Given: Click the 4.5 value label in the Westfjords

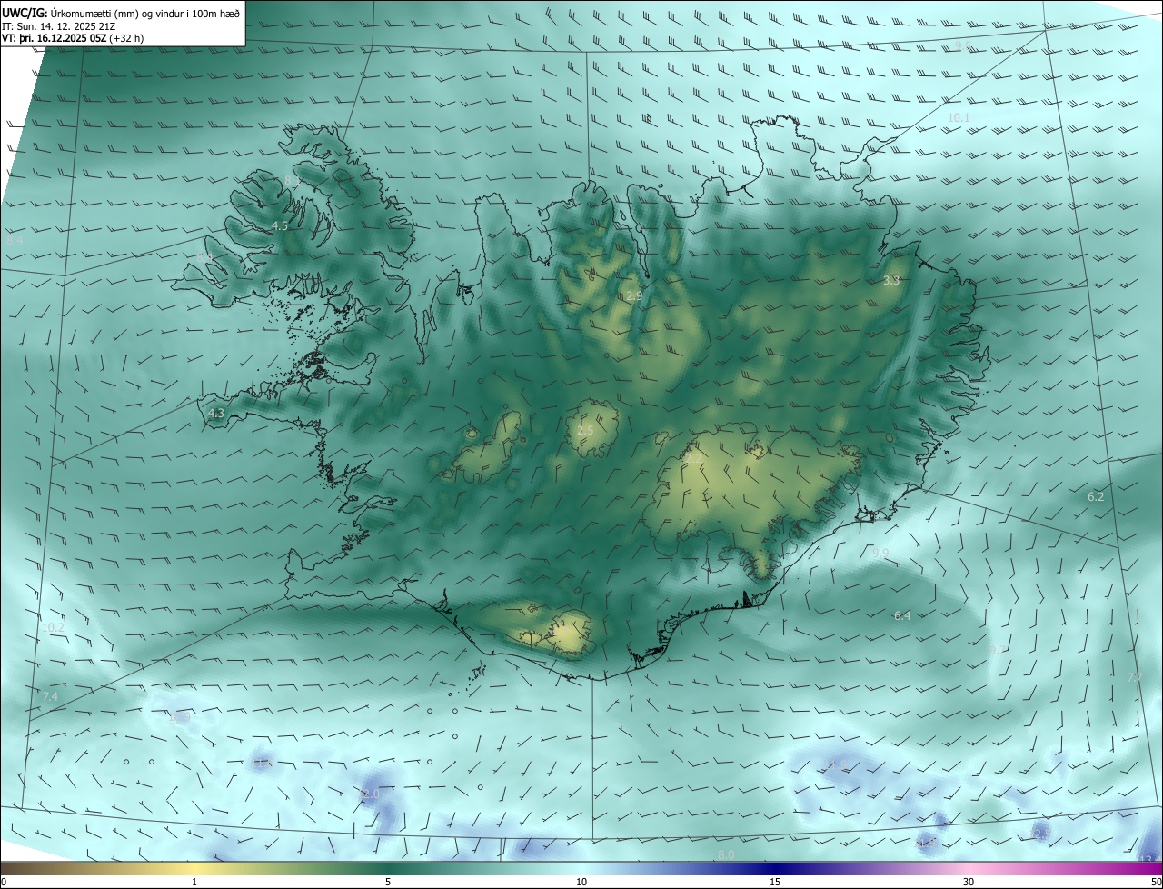Looking at the screenshot, I should click(x=280, y=225).
